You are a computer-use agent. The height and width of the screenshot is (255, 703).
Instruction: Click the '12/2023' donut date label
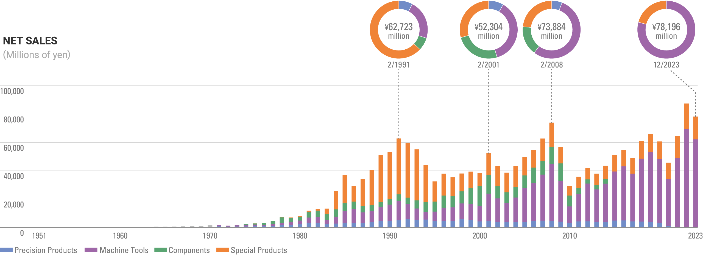[666, 65]
